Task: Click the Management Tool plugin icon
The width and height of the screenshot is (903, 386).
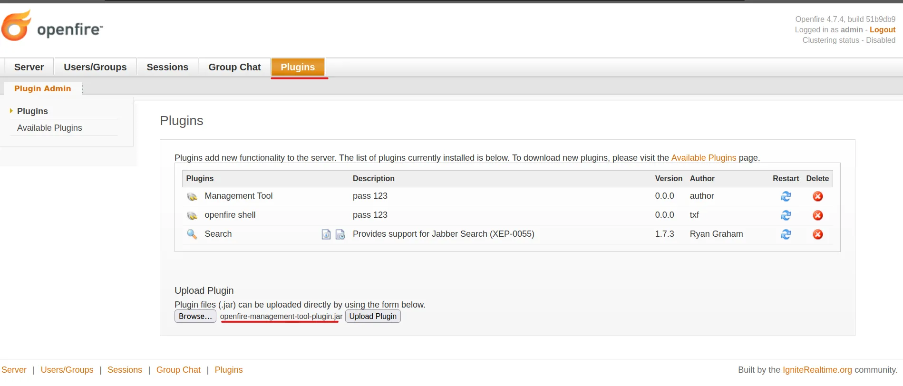Action: click(x=192, y=196)
